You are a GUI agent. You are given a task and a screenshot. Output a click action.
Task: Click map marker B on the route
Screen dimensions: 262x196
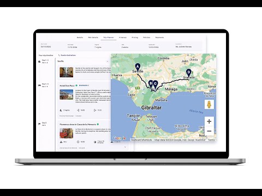pos(151,84)
